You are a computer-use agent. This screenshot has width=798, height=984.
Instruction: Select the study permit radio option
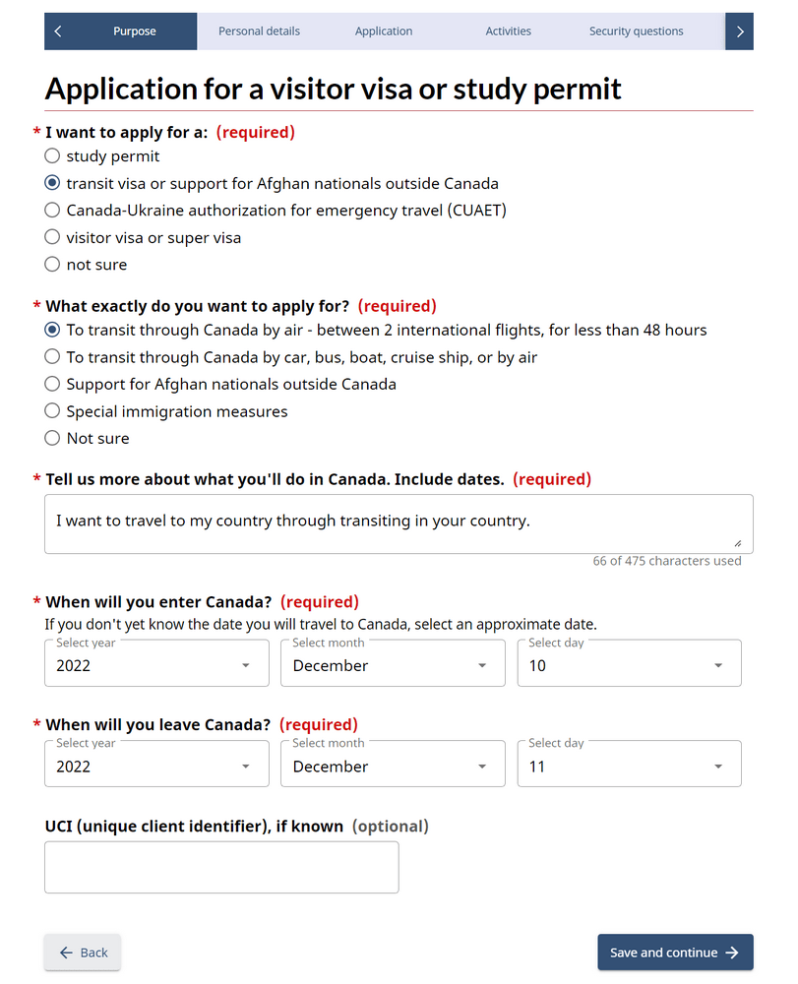[52, 156]
